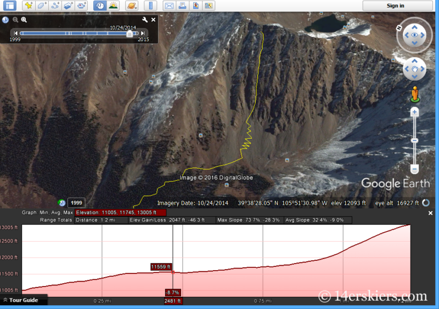Click the Max Slope readout
Screen dimensions: 439x309
249,220
